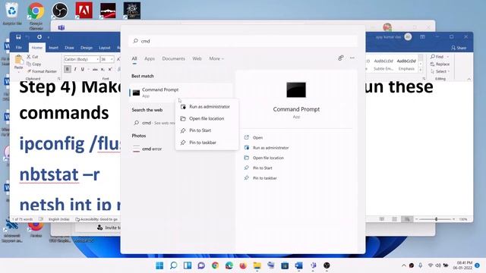The image size is (486, 273).
Task: Switch to the Design tab in Word
Action: pos(87,48)
